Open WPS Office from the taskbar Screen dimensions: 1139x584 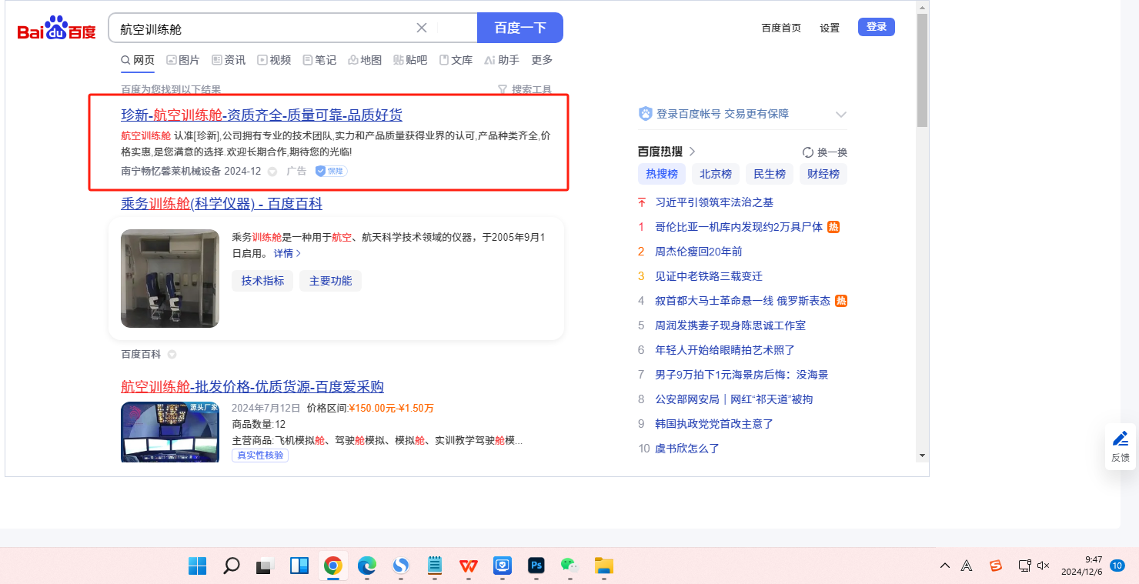pyautogui.click(x=469, y=566)
